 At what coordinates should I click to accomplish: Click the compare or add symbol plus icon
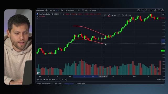pos(46,10)
